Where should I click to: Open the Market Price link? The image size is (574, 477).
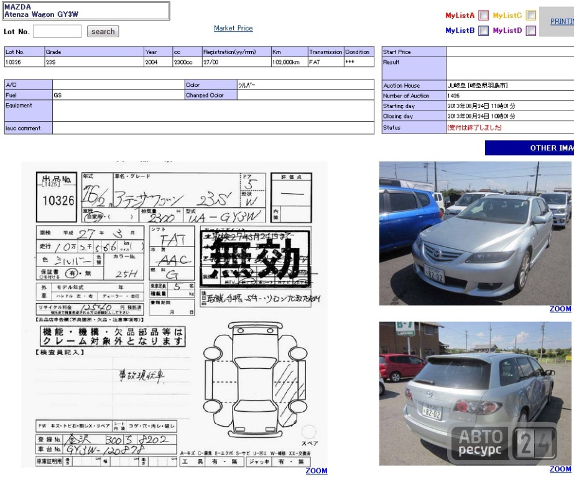pyautogui.click(x=233, y=28)
